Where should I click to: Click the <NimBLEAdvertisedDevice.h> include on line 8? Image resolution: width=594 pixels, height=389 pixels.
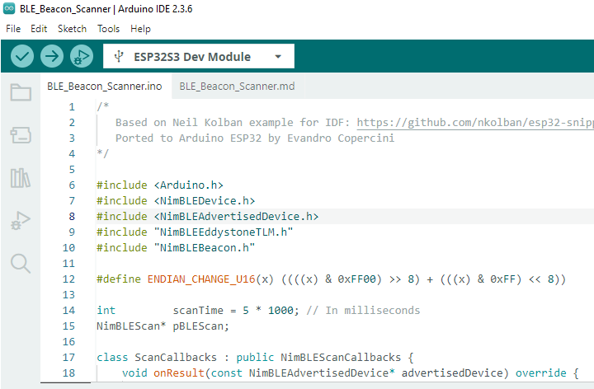[x=236, y=217]
